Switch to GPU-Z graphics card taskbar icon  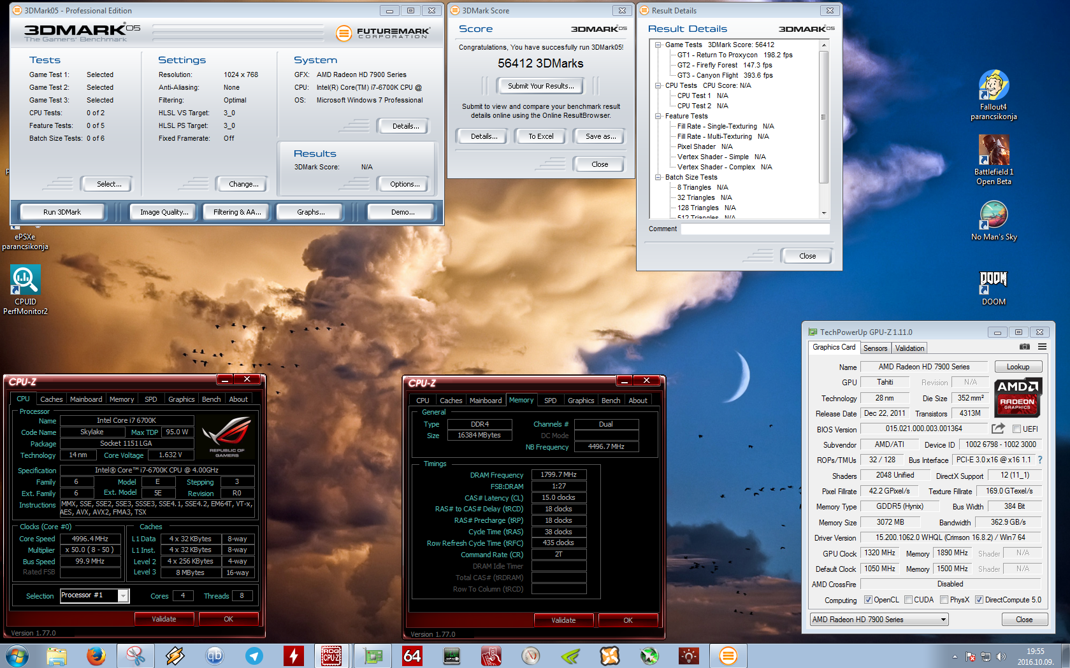click(373, 655)
